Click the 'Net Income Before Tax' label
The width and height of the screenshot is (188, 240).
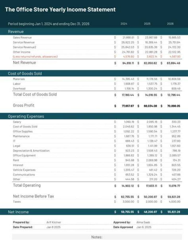pyautogui.click(x=33, y=196)
